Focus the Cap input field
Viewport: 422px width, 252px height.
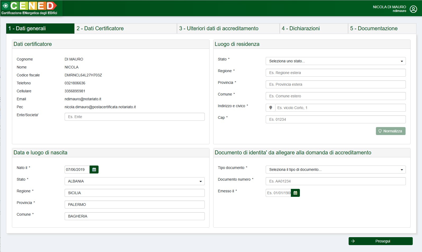coord(336,119)
